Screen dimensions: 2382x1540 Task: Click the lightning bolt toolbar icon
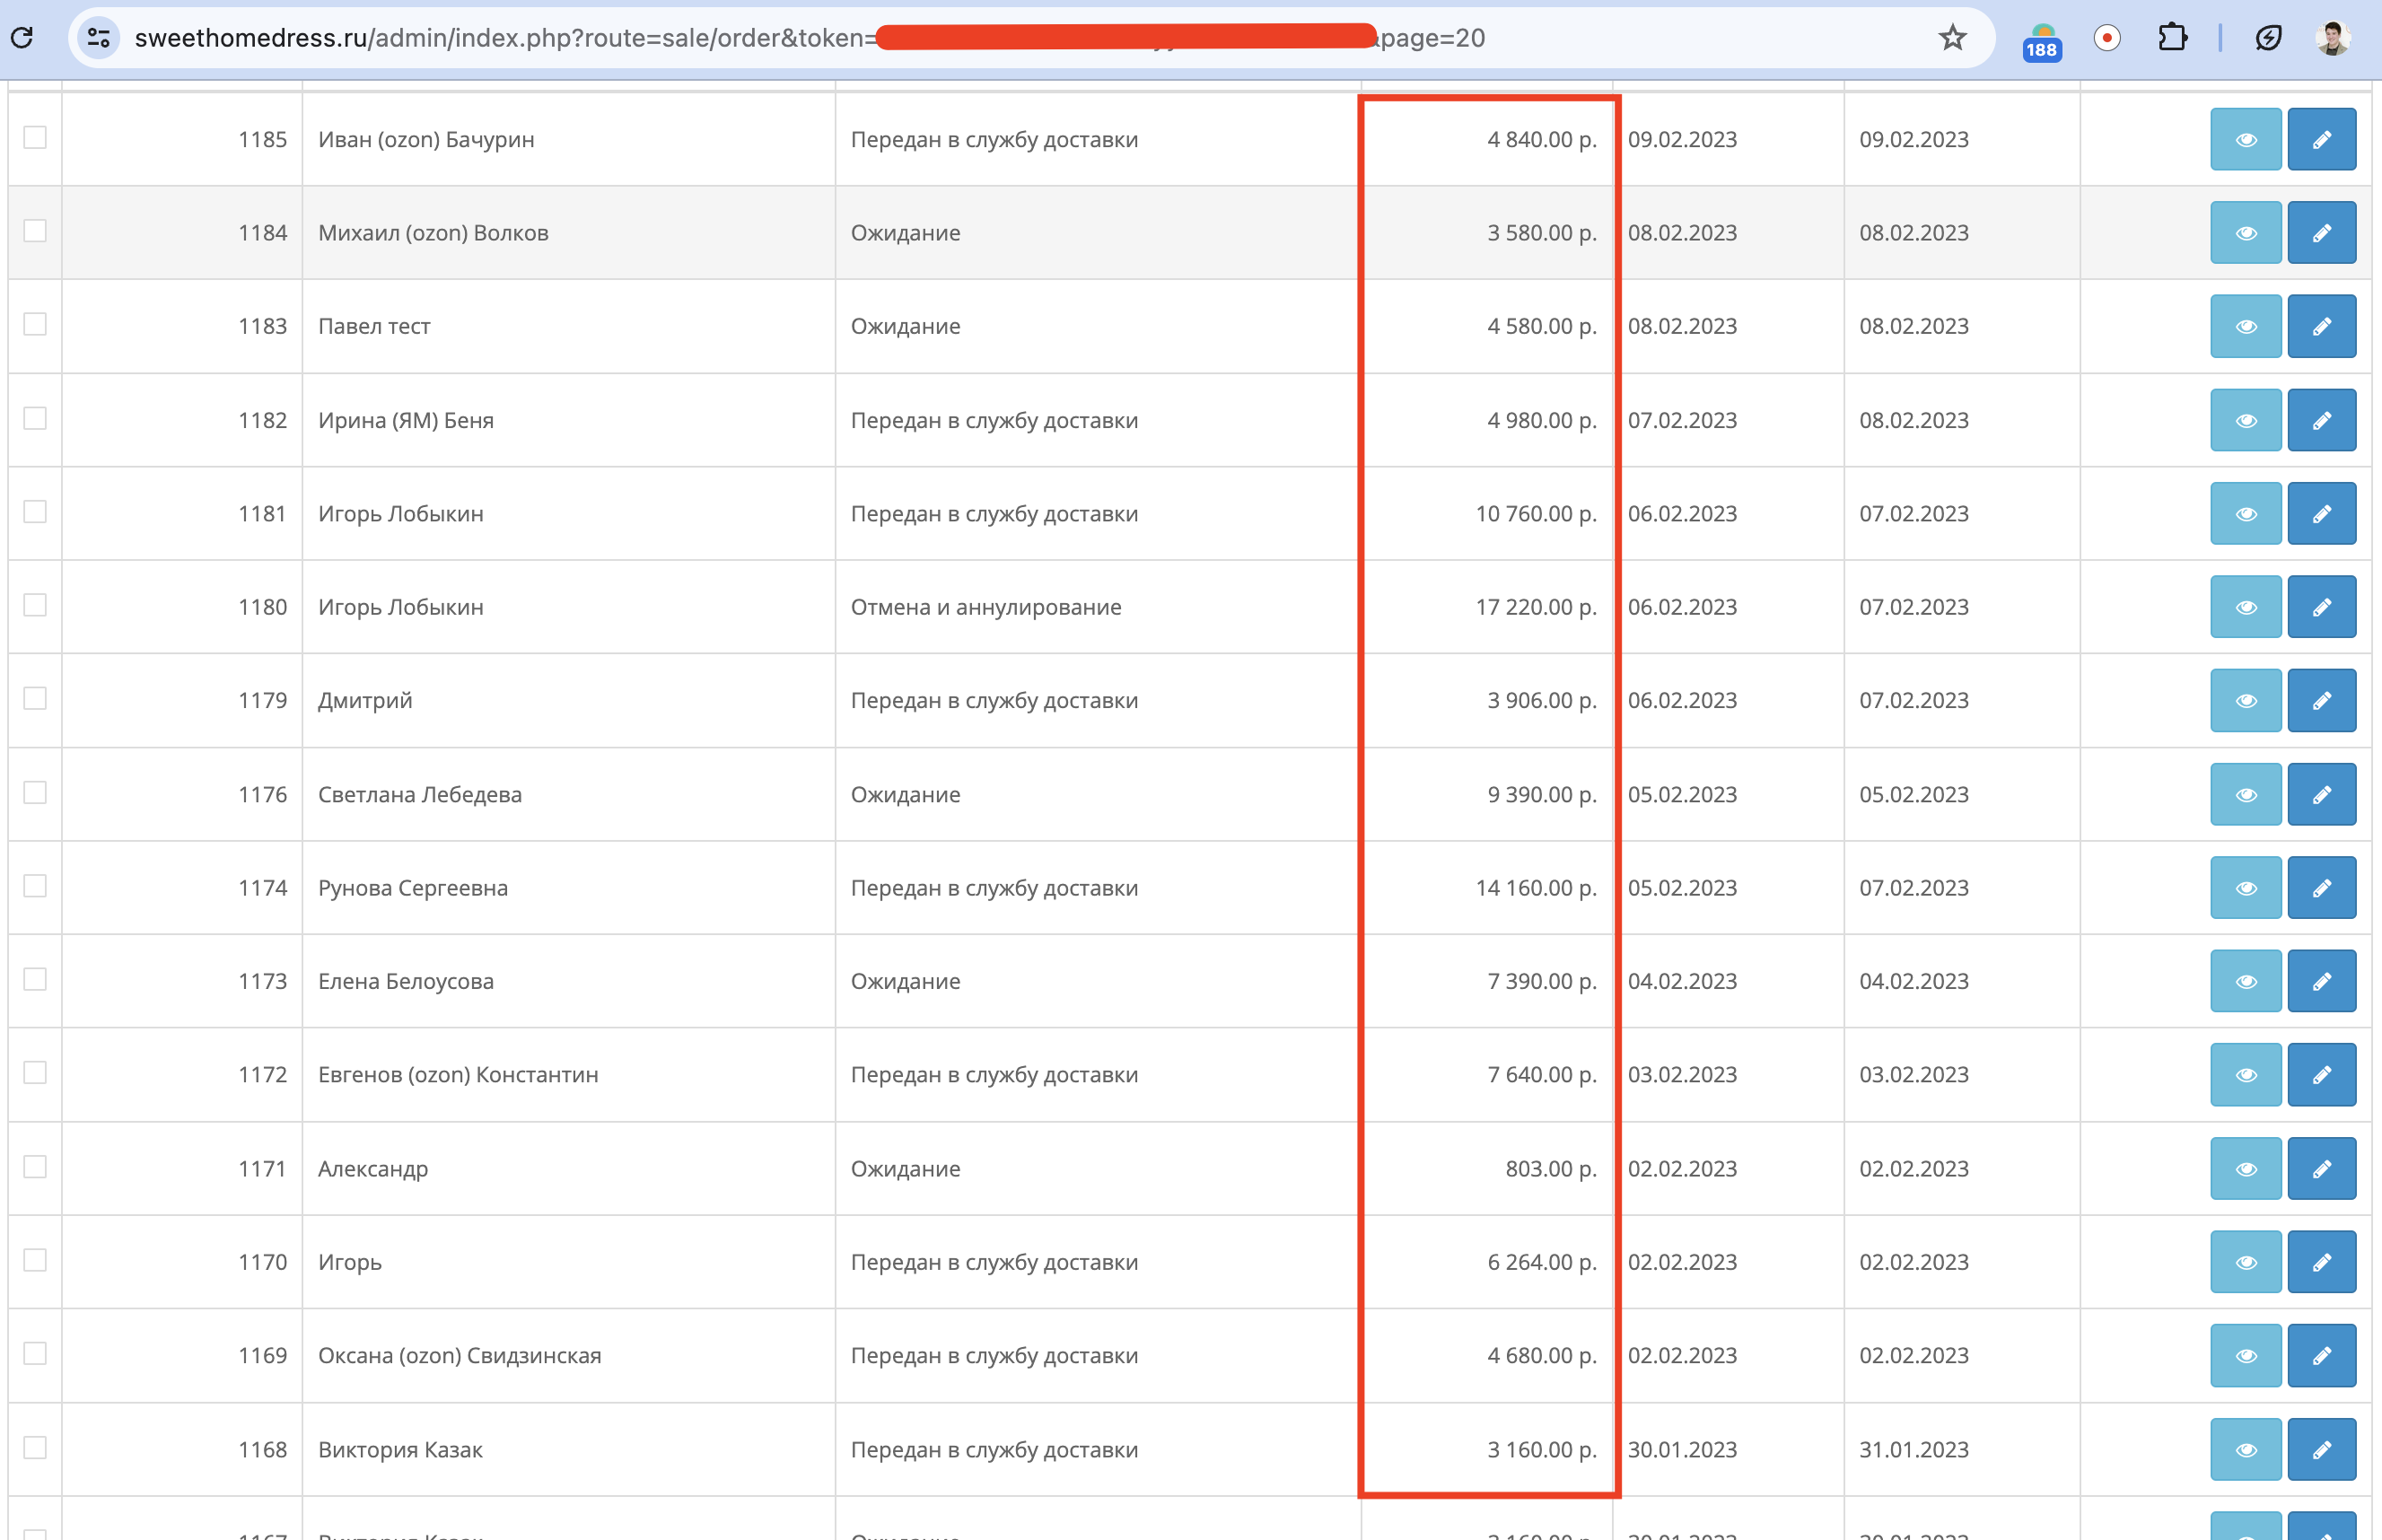point(2268,38)
